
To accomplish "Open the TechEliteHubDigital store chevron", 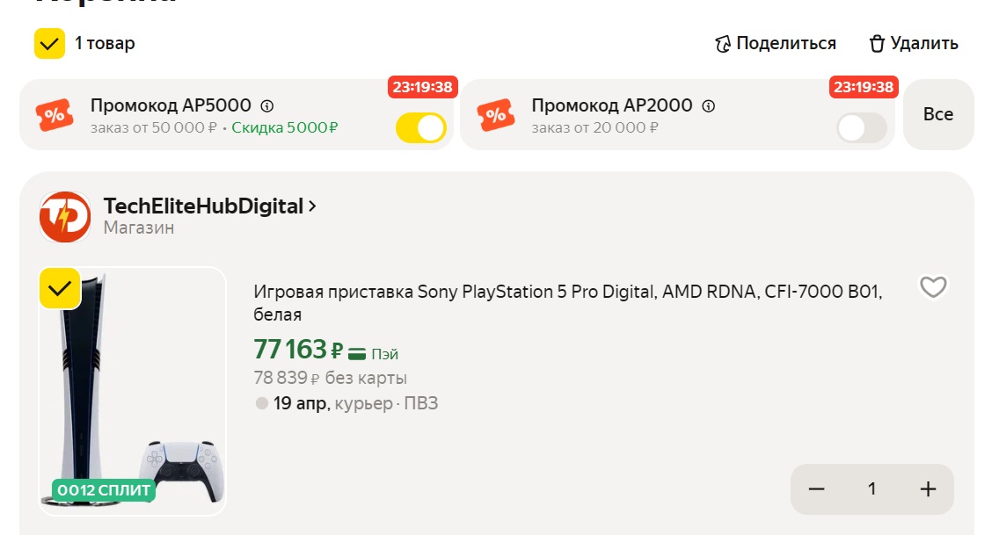I will pos(311,206).
